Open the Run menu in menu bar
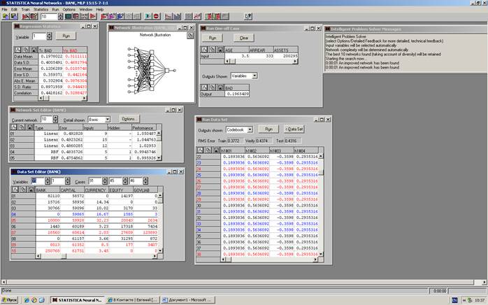The image size is (488, 305). tap(55, 9)
